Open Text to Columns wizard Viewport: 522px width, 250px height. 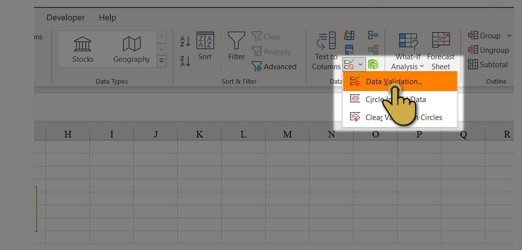pos(326,51)
